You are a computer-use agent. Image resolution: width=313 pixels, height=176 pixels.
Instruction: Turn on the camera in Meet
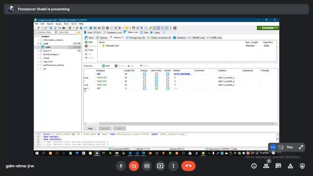(x=134, y=166)
